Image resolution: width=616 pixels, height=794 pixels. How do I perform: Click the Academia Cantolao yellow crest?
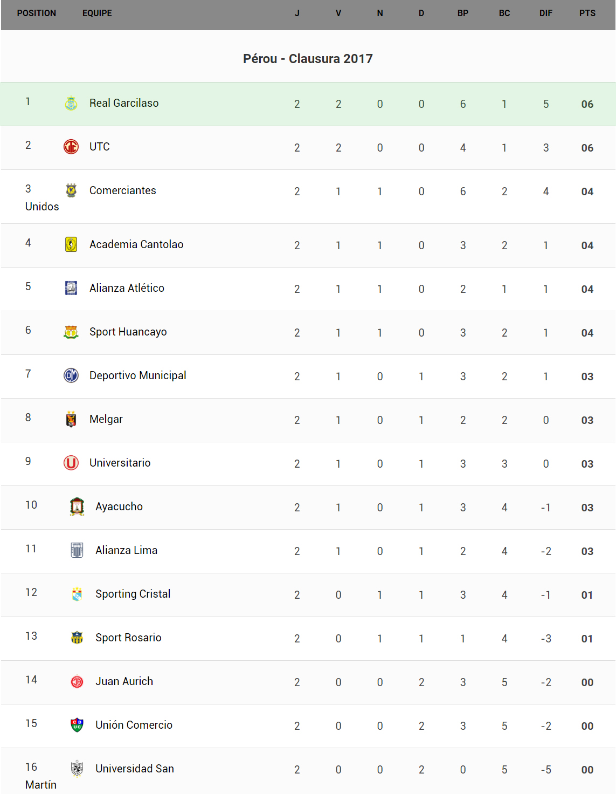tap(71, 244)
